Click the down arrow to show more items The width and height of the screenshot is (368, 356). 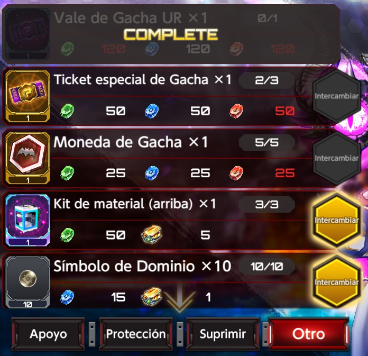click(x=180, y=298)
